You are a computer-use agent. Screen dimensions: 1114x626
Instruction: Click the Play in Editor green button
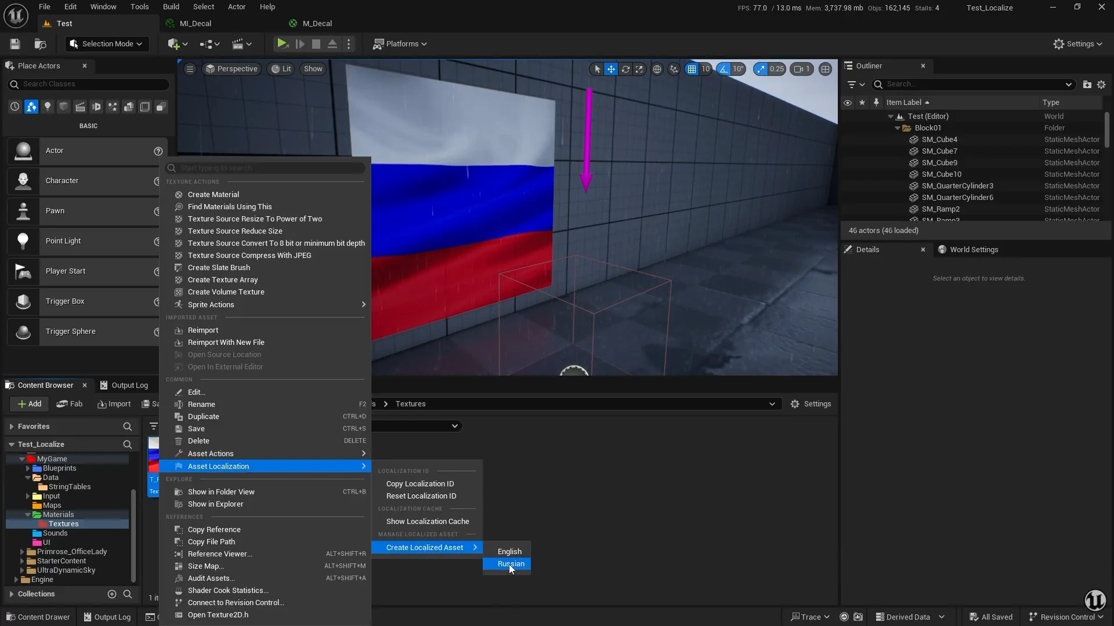click(x=282, y=44)
